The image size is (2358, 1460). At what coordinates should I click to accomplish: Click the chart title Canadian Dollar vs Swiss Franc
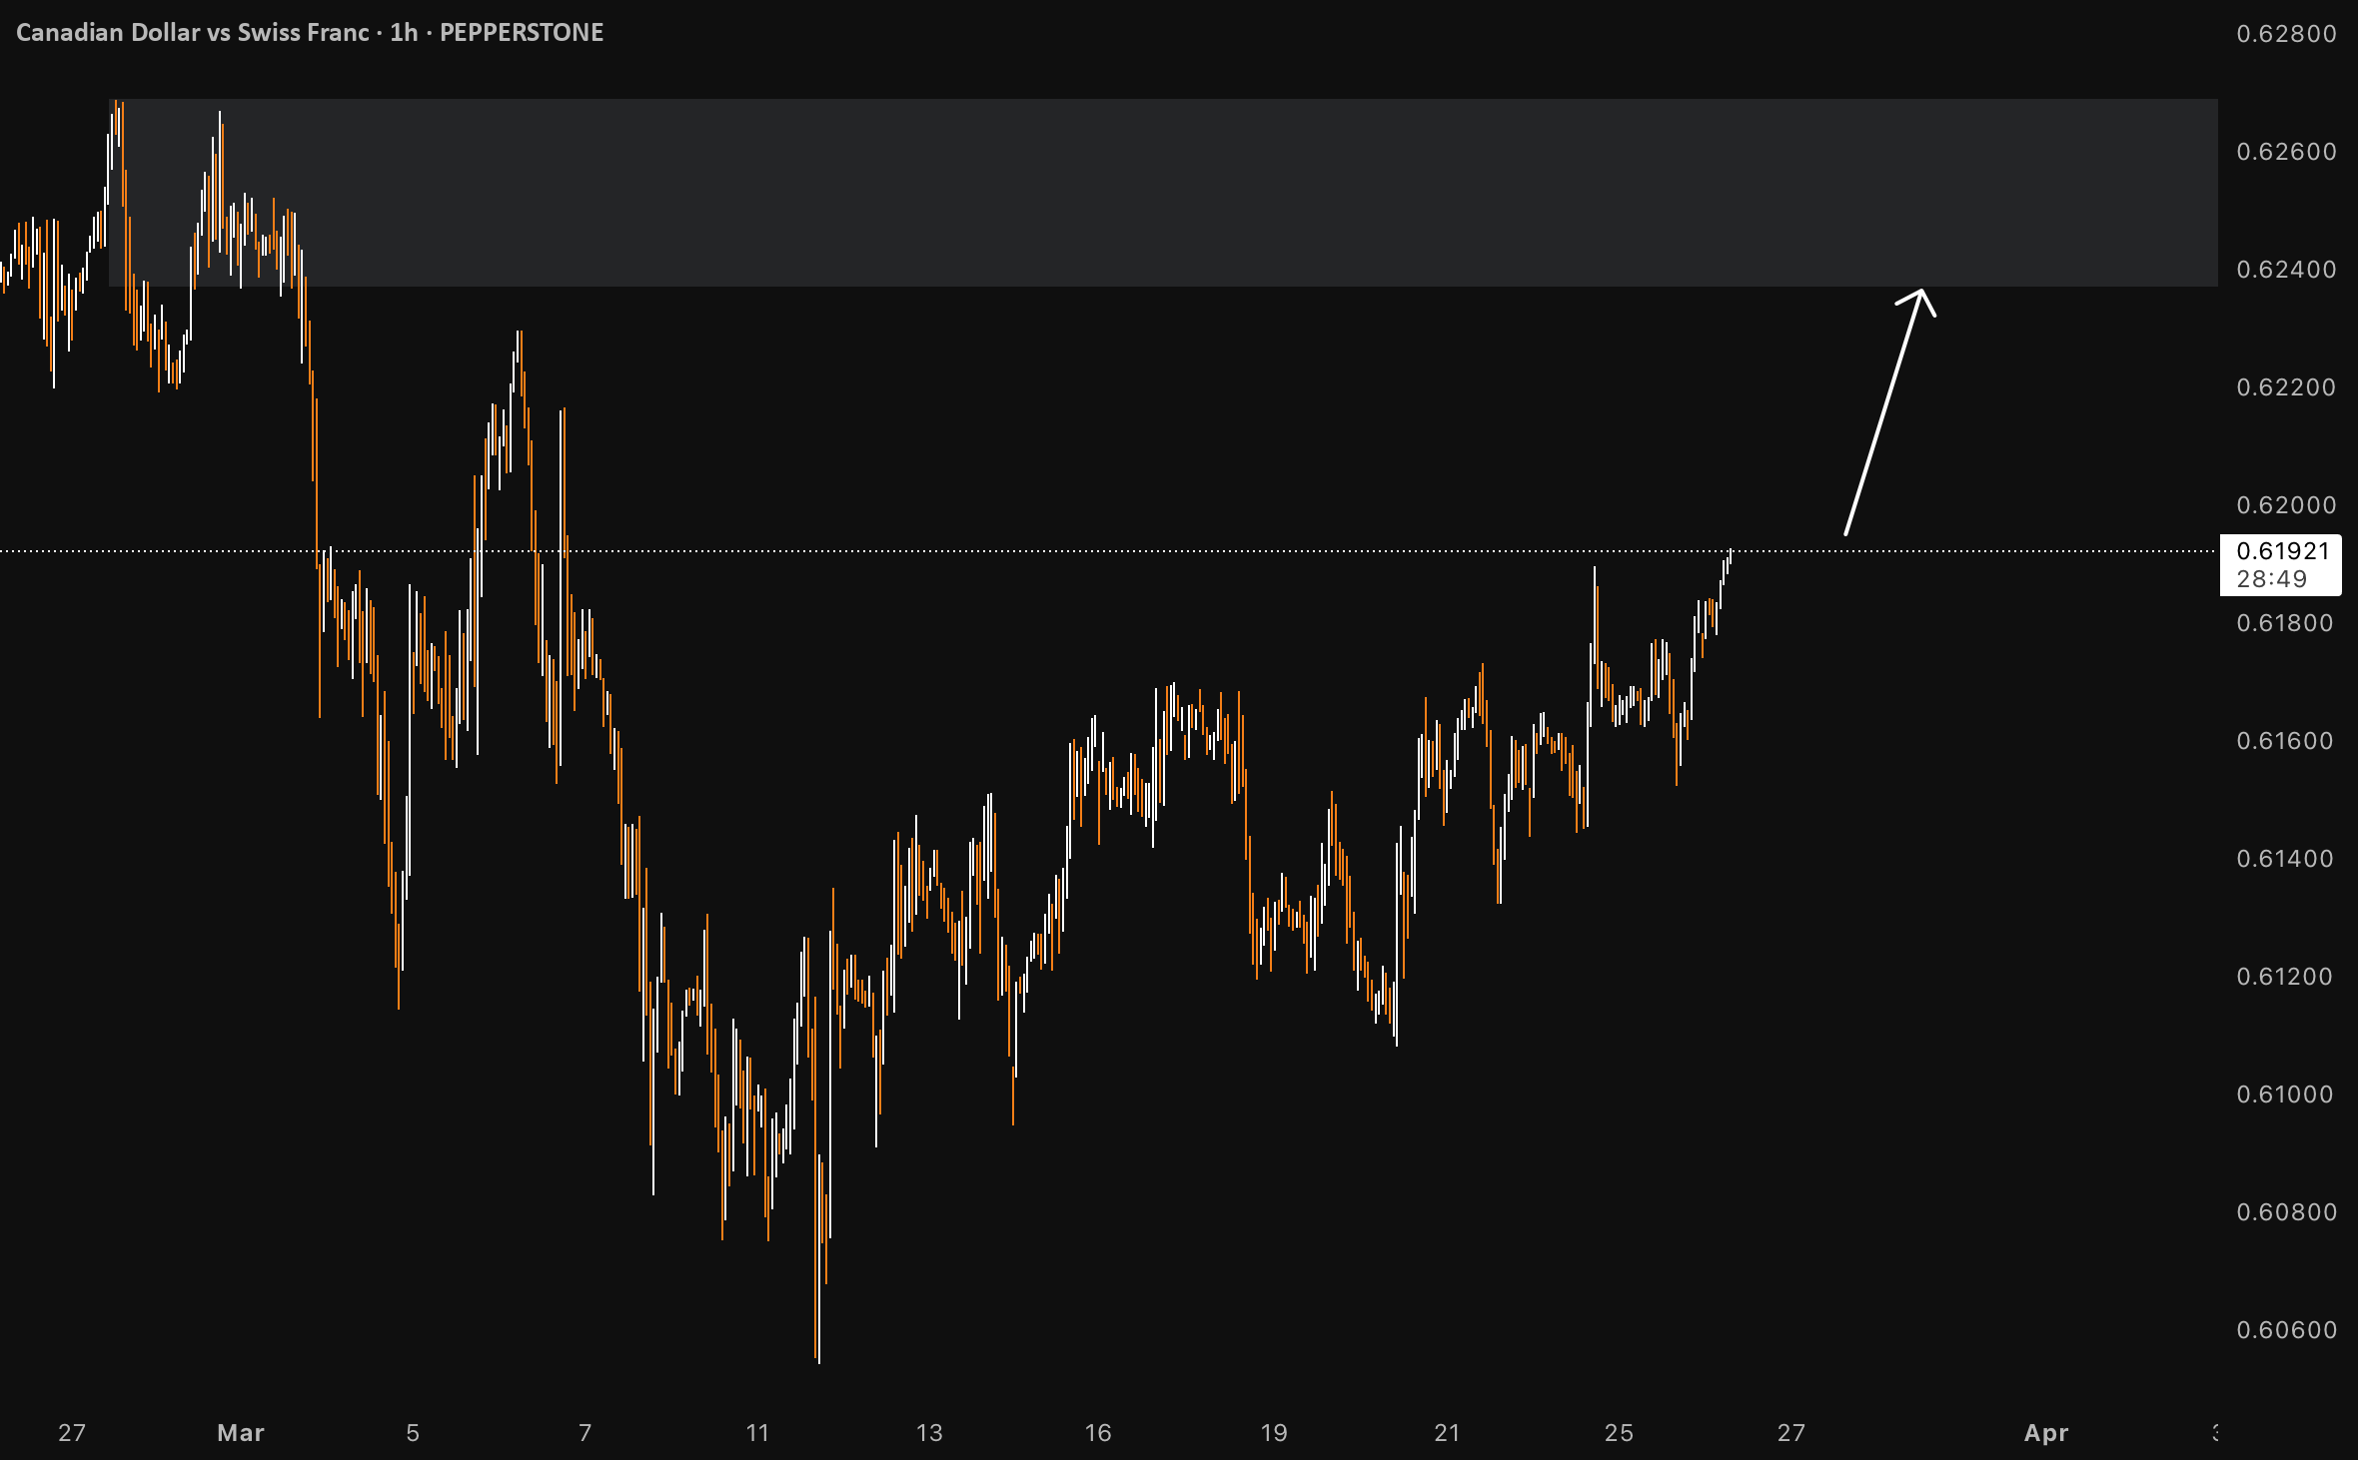193,33
